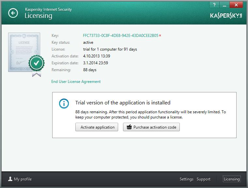Click the shopping basket icon
248x188 pixels.
(129, 127)
